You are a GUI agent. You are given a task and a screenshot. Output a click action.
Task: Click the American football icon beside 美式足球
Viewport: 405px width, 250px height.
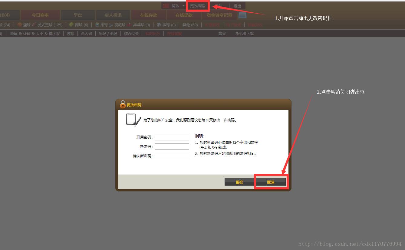pyautogui.click(x=34, y=25)
